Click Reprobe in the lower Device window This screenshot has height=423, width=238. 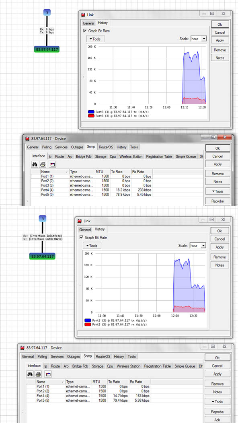tap(217, 412)
